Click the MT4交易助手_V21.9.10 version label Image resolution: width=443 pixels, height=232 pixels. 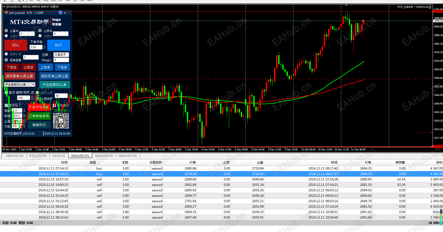click(x=19, y=133)
